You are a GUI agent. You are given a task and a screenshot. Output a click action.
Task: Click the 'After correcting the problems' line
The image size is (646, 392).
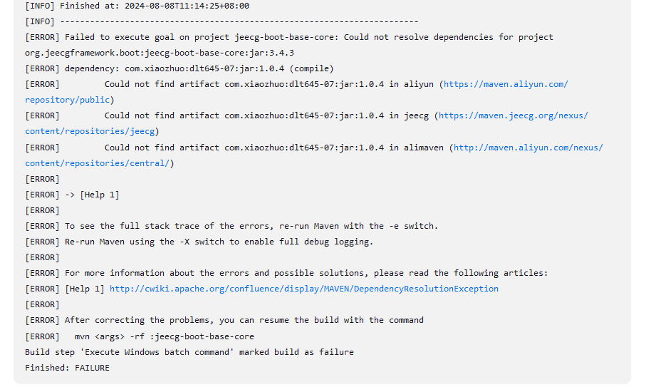click(224, 320)
